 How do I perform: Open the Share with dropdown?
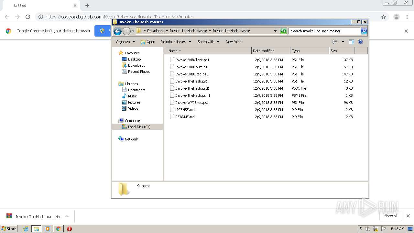point(208,42)
